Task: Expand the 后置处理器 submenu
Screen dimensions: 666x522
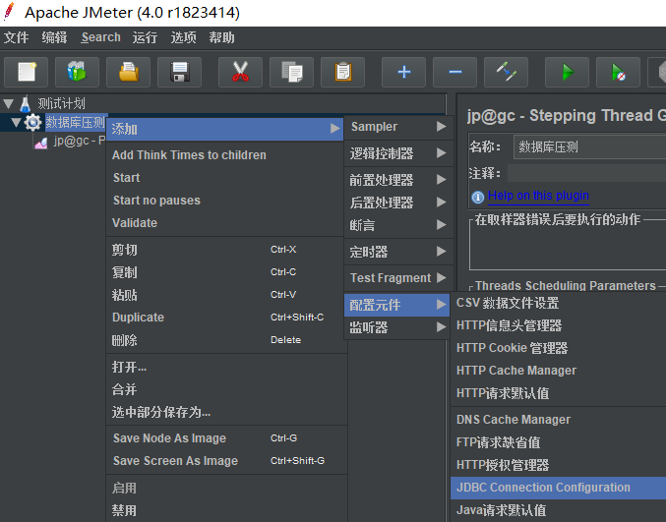Action: click(398, 203)
